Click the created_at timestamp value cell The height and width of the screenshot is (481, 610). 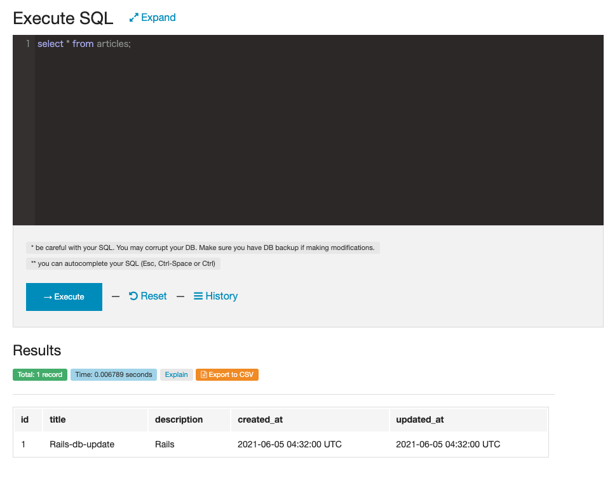click(x=290, y=444)
